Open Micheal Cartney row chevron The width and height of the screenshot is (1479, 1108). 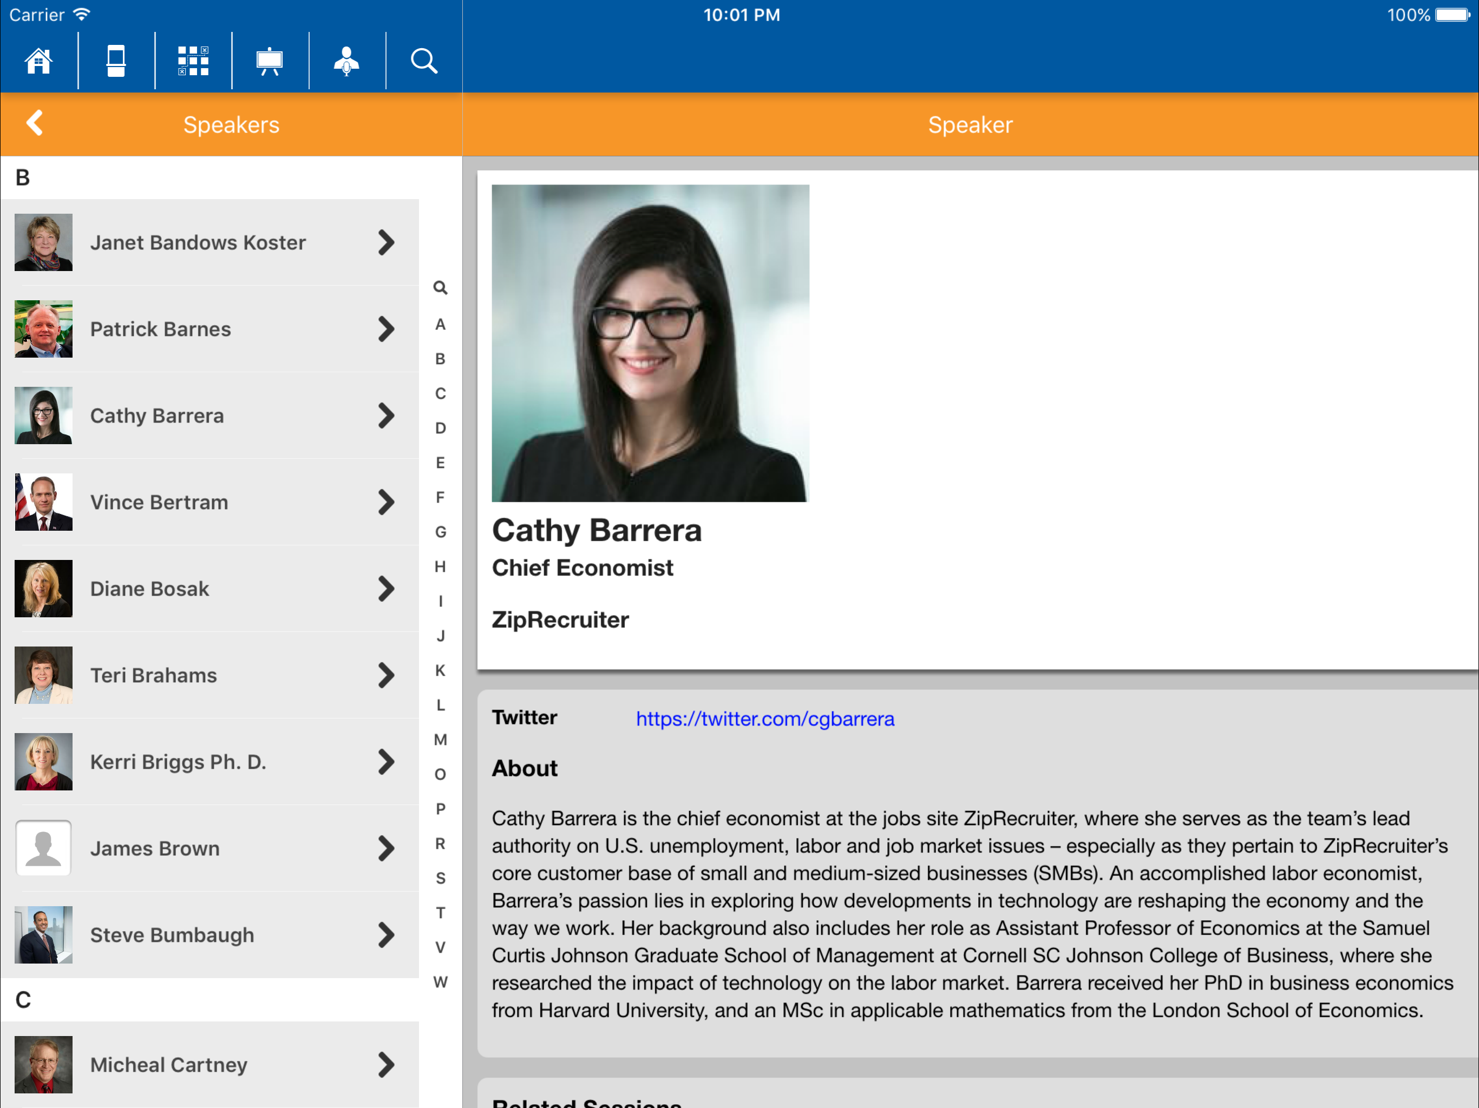point(386,1065)
